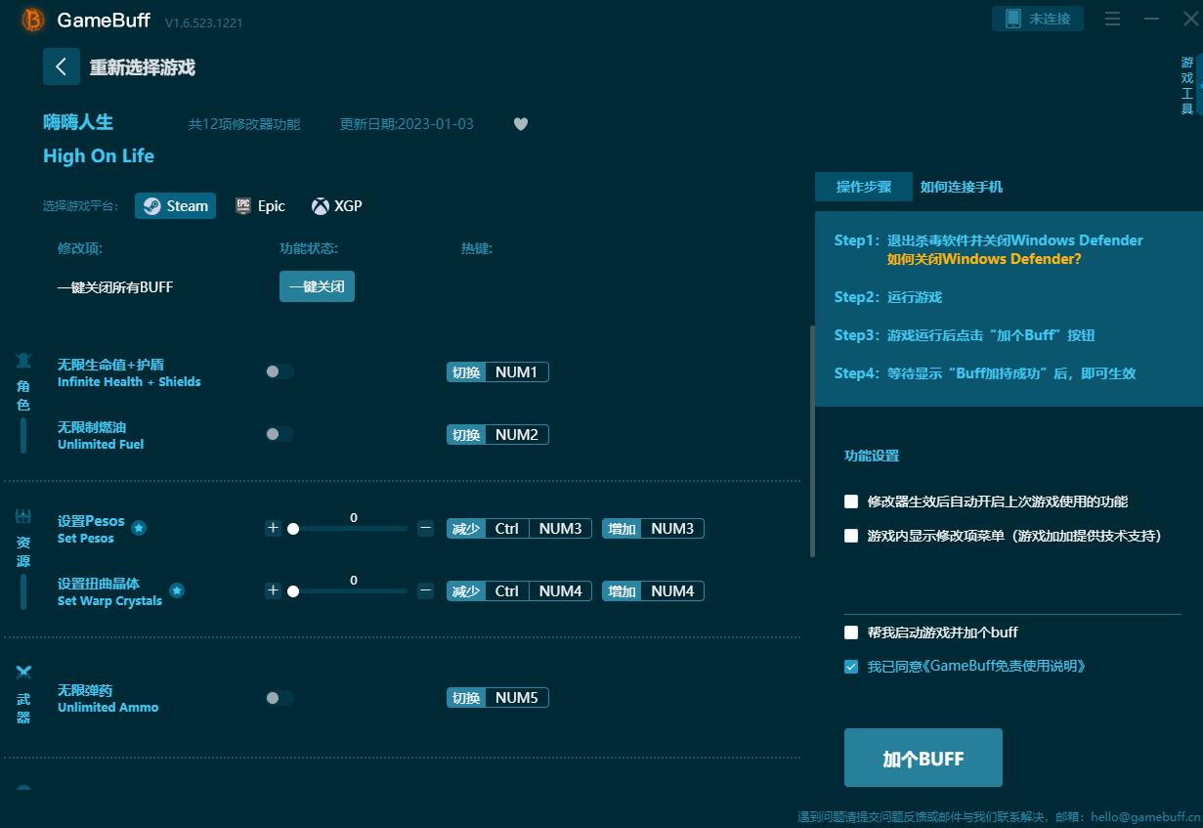Click the phone not-connected icon button
This screenshot has width=1203, height=828.
point(1038,19)
